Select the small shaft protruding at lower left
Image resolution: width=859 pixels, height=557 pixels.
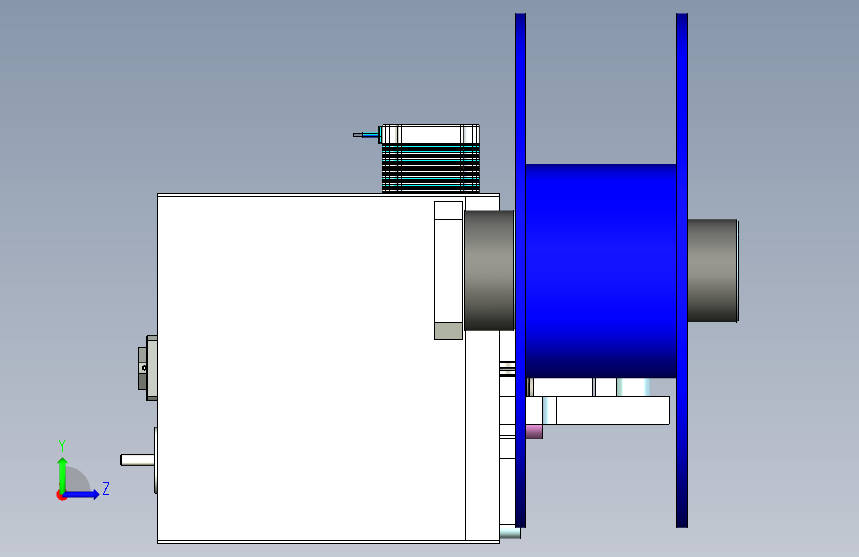tap(137, 460)
